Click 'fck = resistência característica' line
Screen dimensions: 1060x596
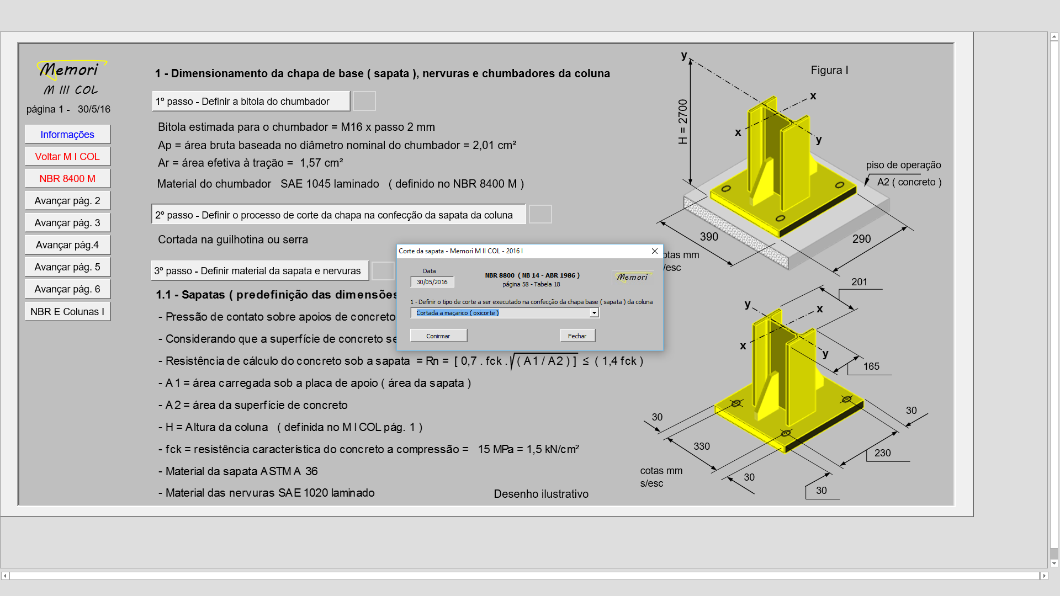(x=369, y=449)
